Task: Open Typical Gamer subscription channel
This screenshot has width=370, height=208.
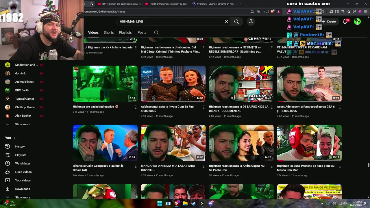Action: (25, 99)
